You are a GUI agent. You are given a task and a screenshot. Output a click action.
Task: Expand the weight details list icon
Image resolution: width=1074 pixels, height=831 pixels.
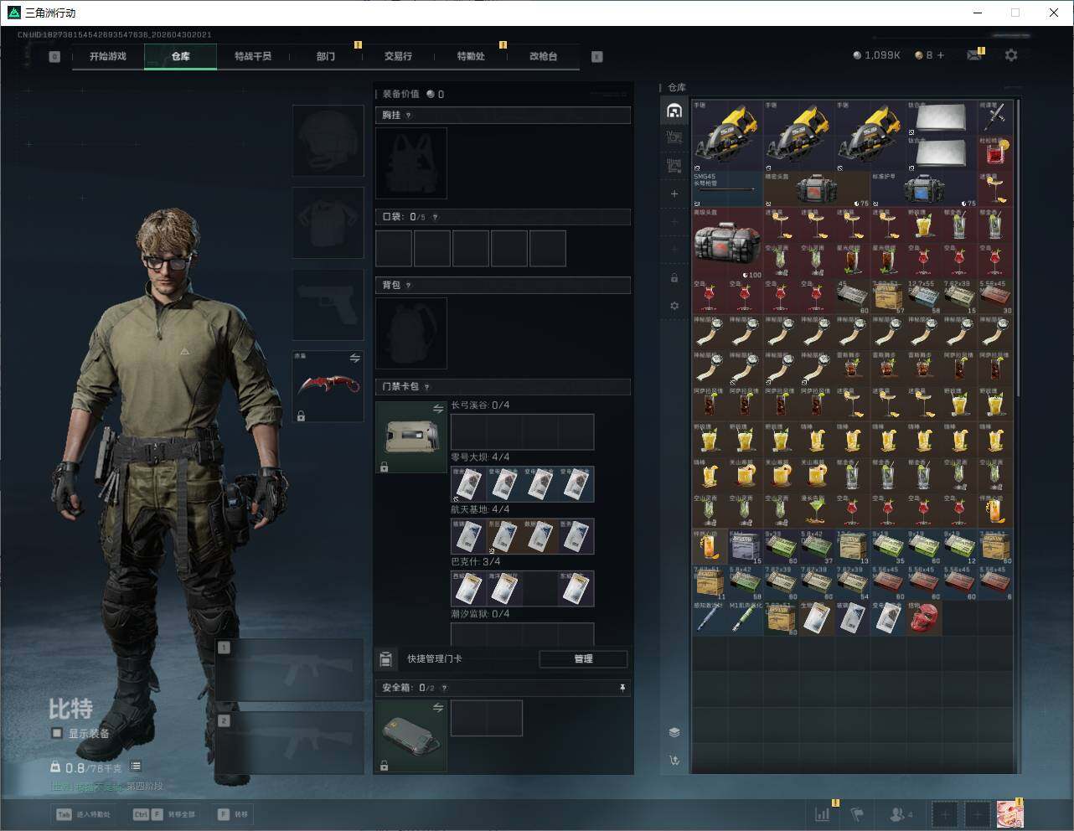pos(136,766)
